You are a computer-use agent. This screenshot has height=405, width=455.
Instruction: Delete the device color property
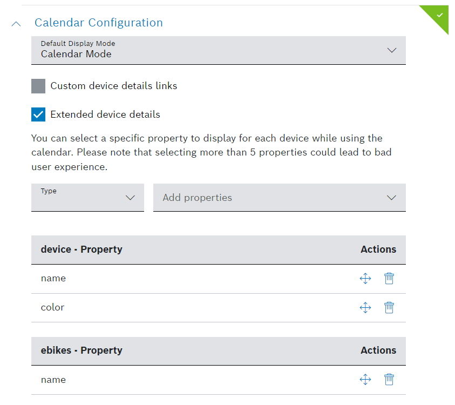[x=389, y=308]
